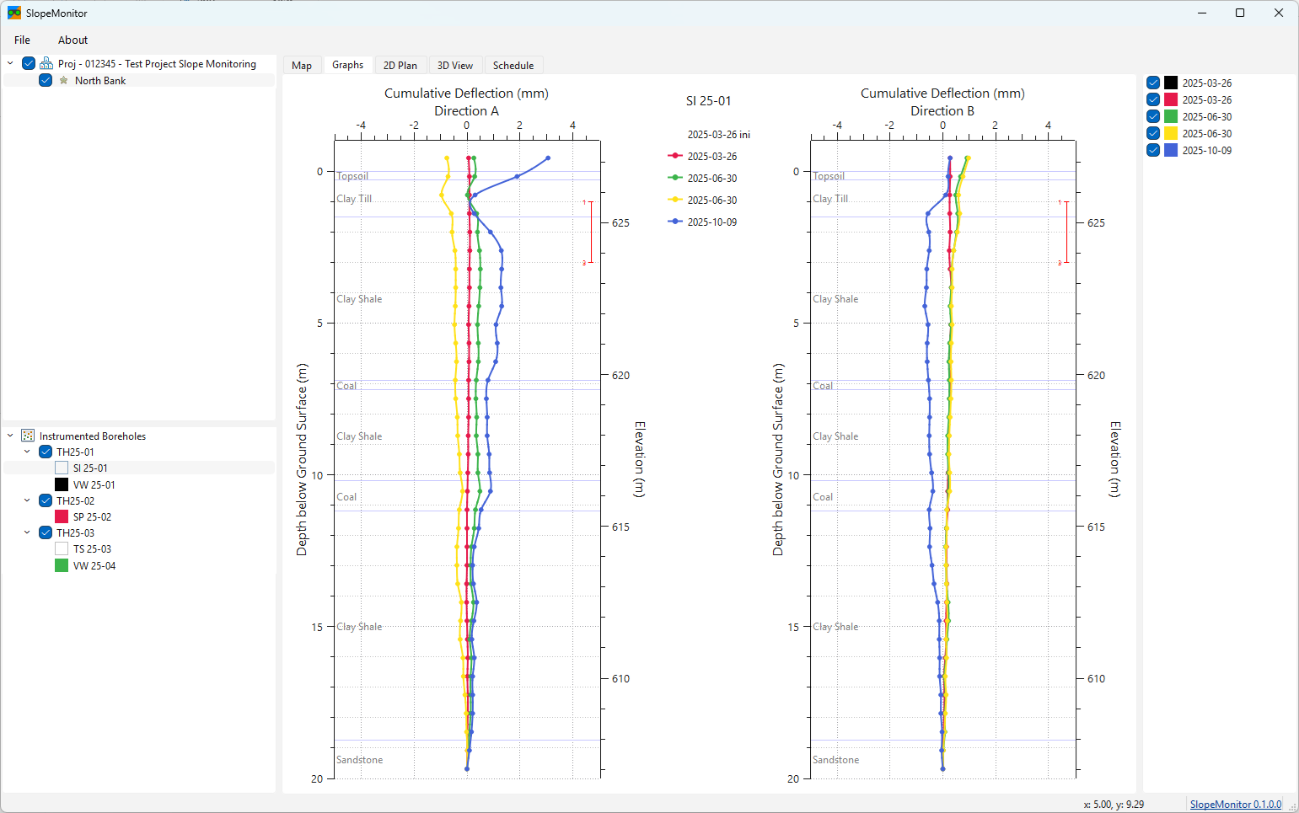Click the 2025-10-09 legend entry on graph

pos(711,222)
